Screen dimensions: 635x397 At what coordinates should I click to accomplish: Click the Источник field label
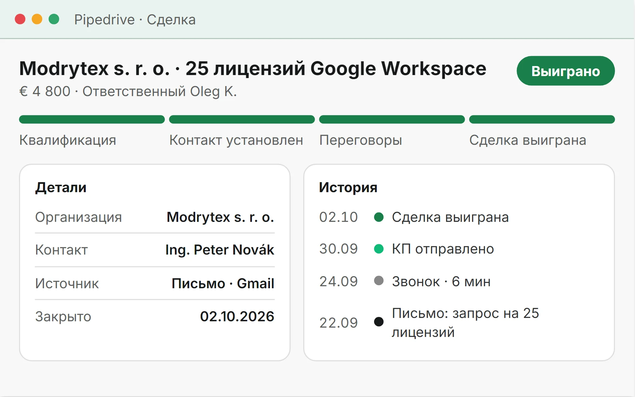point(67,284)
